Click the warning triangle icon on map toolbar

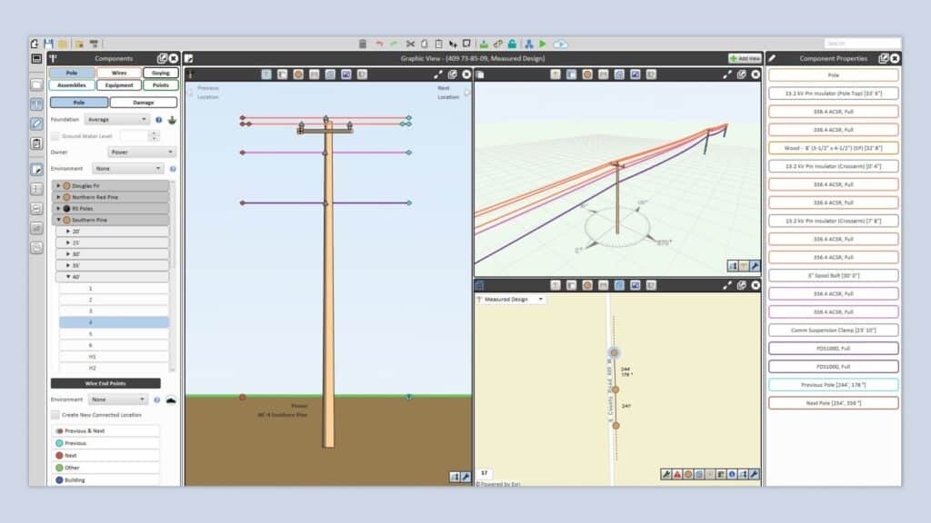(x=676, y=474)
